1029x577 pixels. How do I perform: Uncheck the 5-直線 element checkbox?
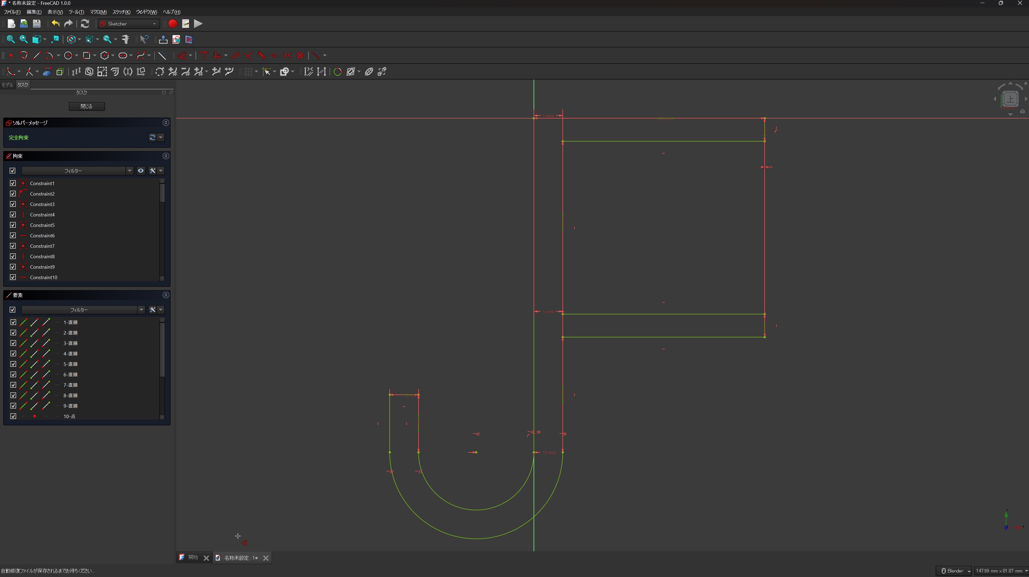[x=13, y=364]
